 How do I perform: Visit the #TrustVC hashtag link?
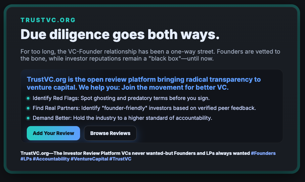(120, 159)
